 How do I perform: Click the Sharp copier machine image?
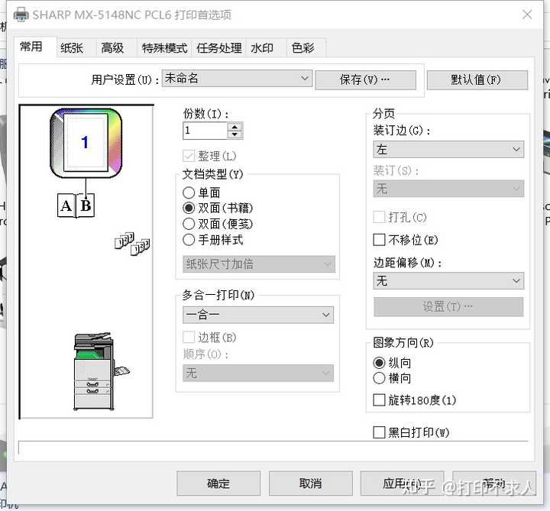pyautogui.click(x=101, y=371)
